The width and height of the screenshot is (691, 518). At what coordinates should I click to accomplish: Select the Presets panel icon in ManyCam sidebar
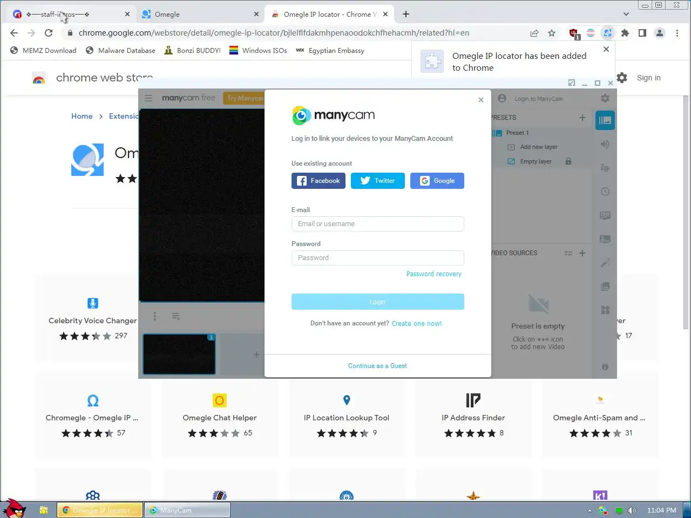pos(605,120)
